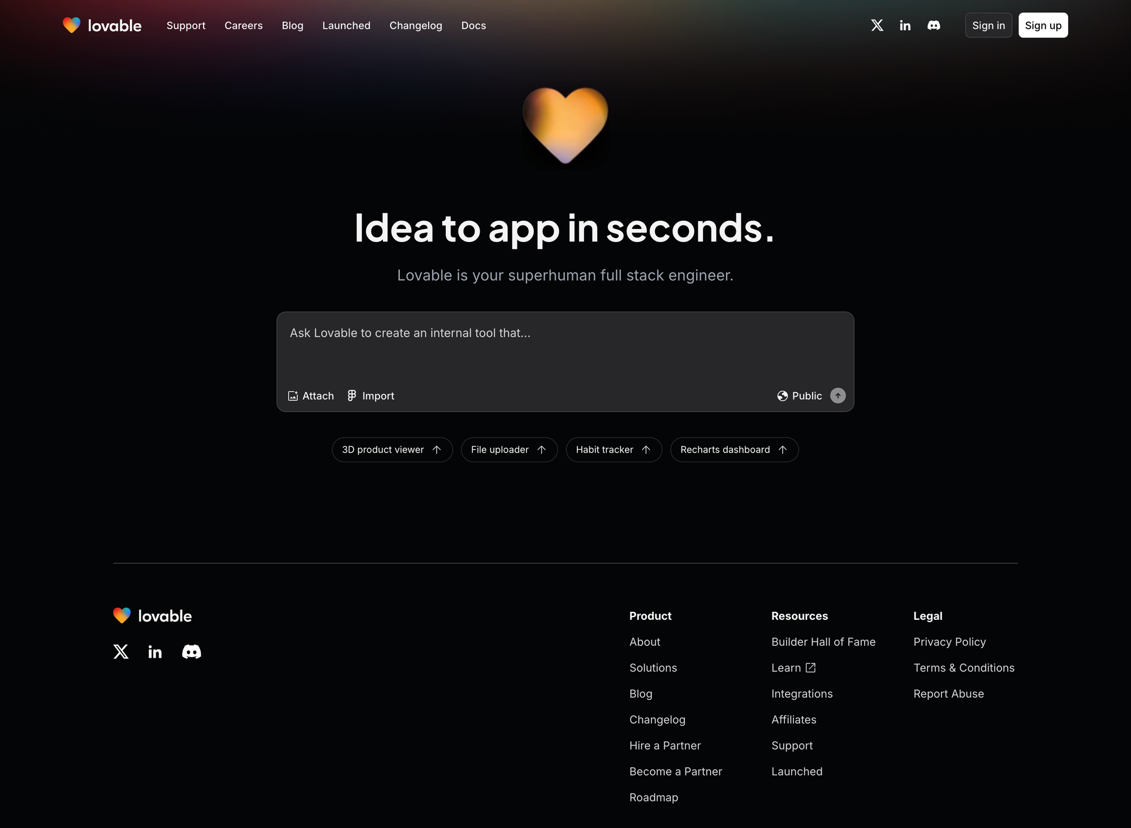The image size is (1131, 828).
Task: Open the X (Twitter) icon in the footer
Action: click(x=121, y=652)
